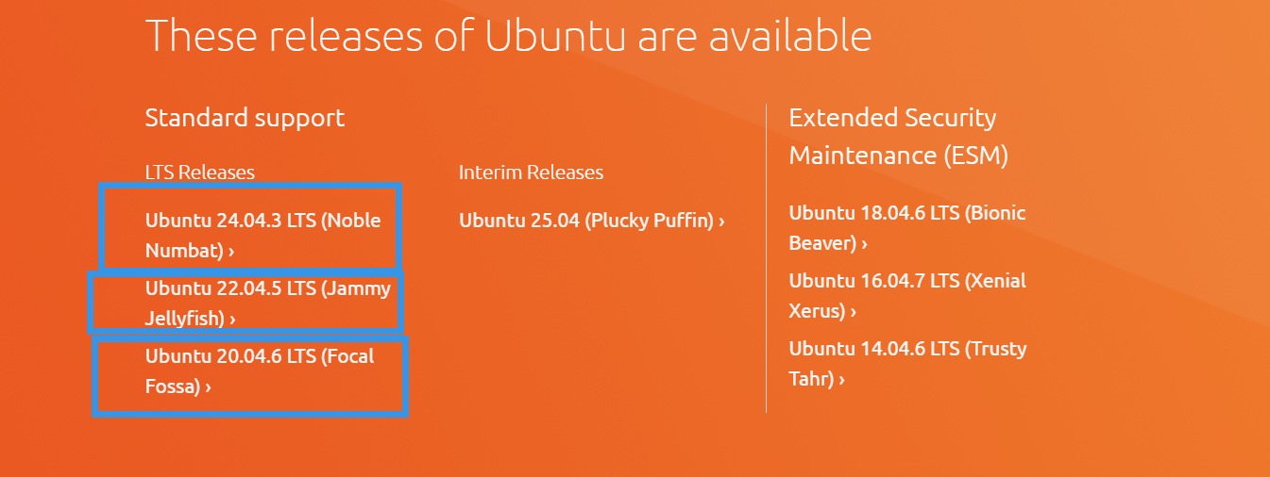Open the Ubuntu 24.04.3 LTS Noble Numbat link
The image size is (1270, 477).
point(263,236)
